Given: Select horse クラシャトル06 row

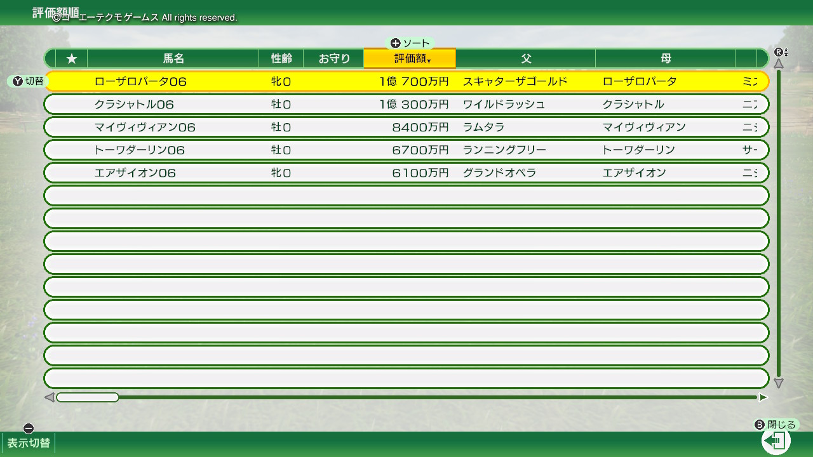Looking at the screenshot, I should [x=406, y=104].
